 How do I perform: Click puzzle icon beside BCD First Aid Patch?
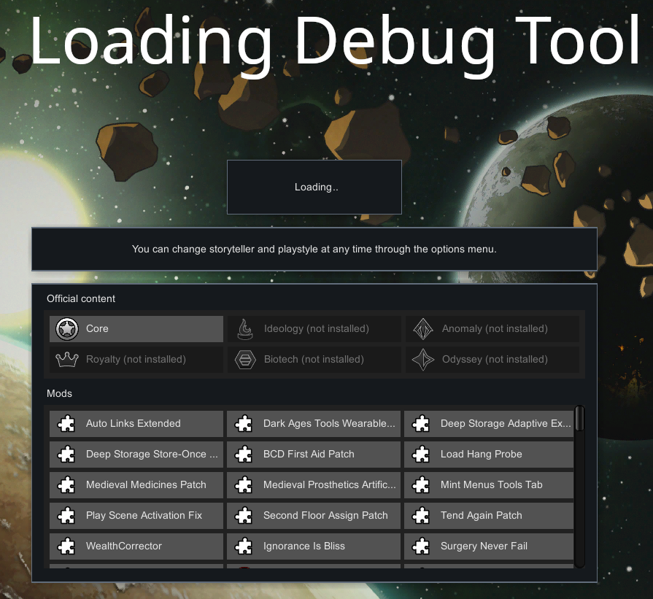click(244, 454)
